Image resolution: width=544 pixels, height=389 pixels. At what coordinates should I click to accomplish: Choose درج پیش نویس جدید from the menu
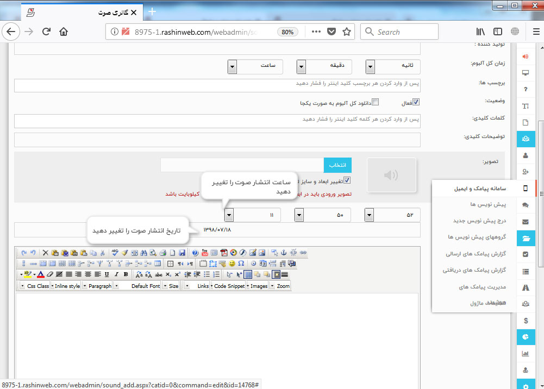[x=479, y=221]
